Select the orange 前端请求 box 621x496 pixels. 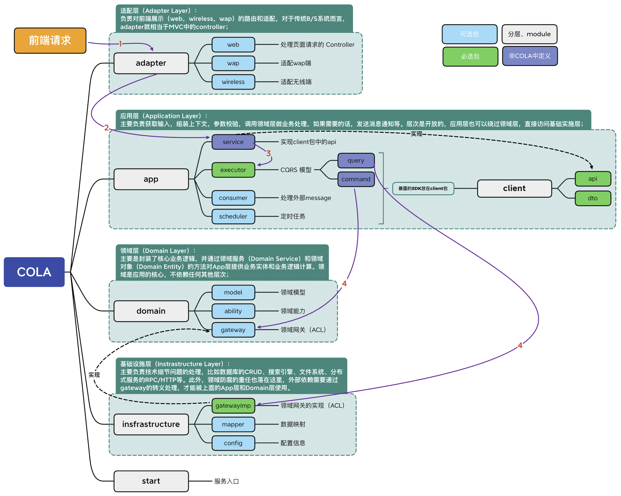point(50,41)
